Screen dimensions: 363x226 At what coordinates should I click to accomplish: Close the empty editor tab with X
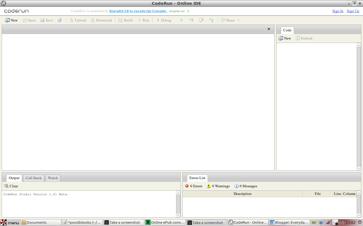[269, 29]
